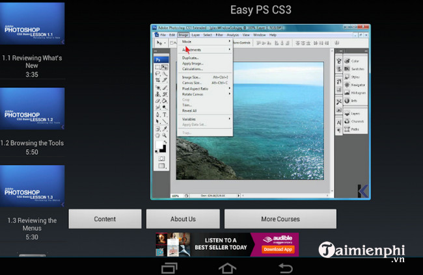Open the Window menu
The image size is (423, 275).
click(x=259, y=35)
